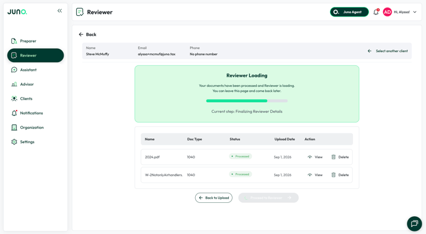Click the 2024.pdf file name
The height and width of the screenshot is (234, 426).
coord(152,157)
